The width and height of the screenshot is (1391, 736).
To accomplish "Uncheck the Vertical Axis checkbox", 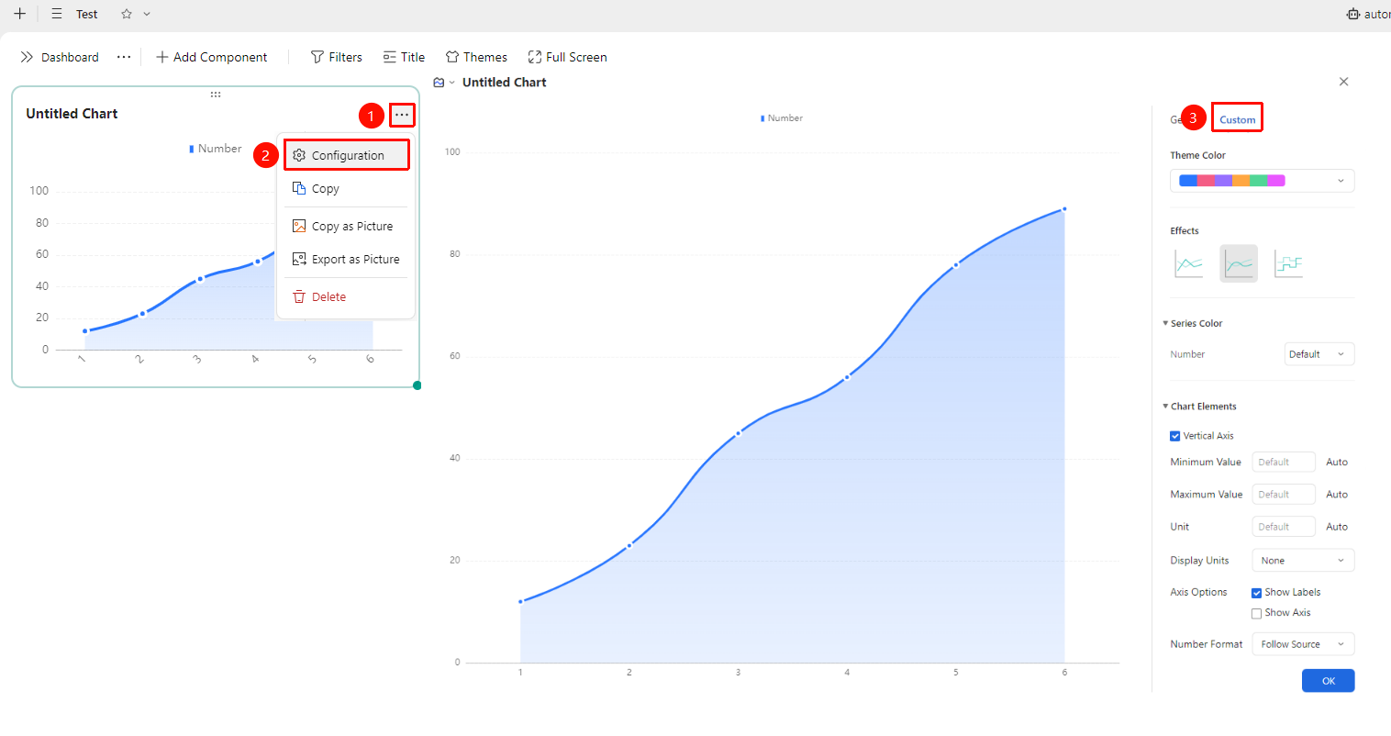I will [1175, 436].
